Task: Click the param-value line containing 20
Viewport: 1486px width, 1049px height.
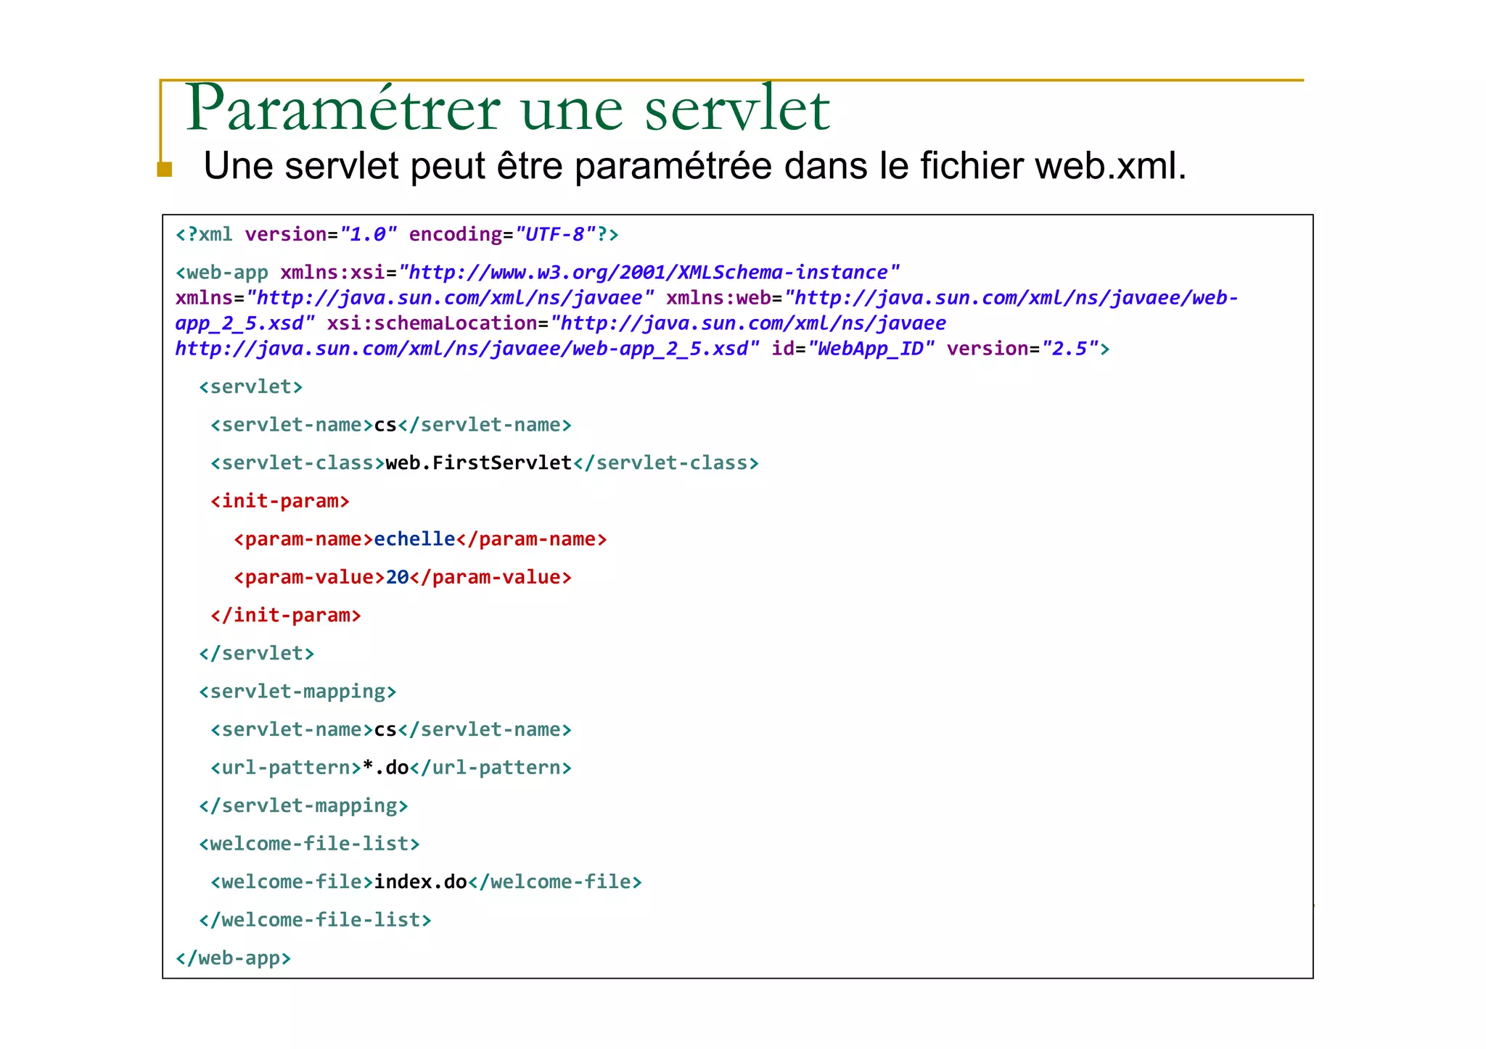Action: pyautogui.click(x=403, y=578)
